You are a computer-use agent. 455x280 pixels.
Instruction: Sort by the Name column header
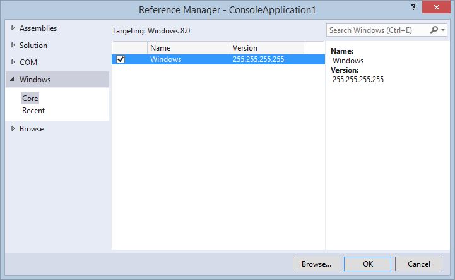point(189,47)
